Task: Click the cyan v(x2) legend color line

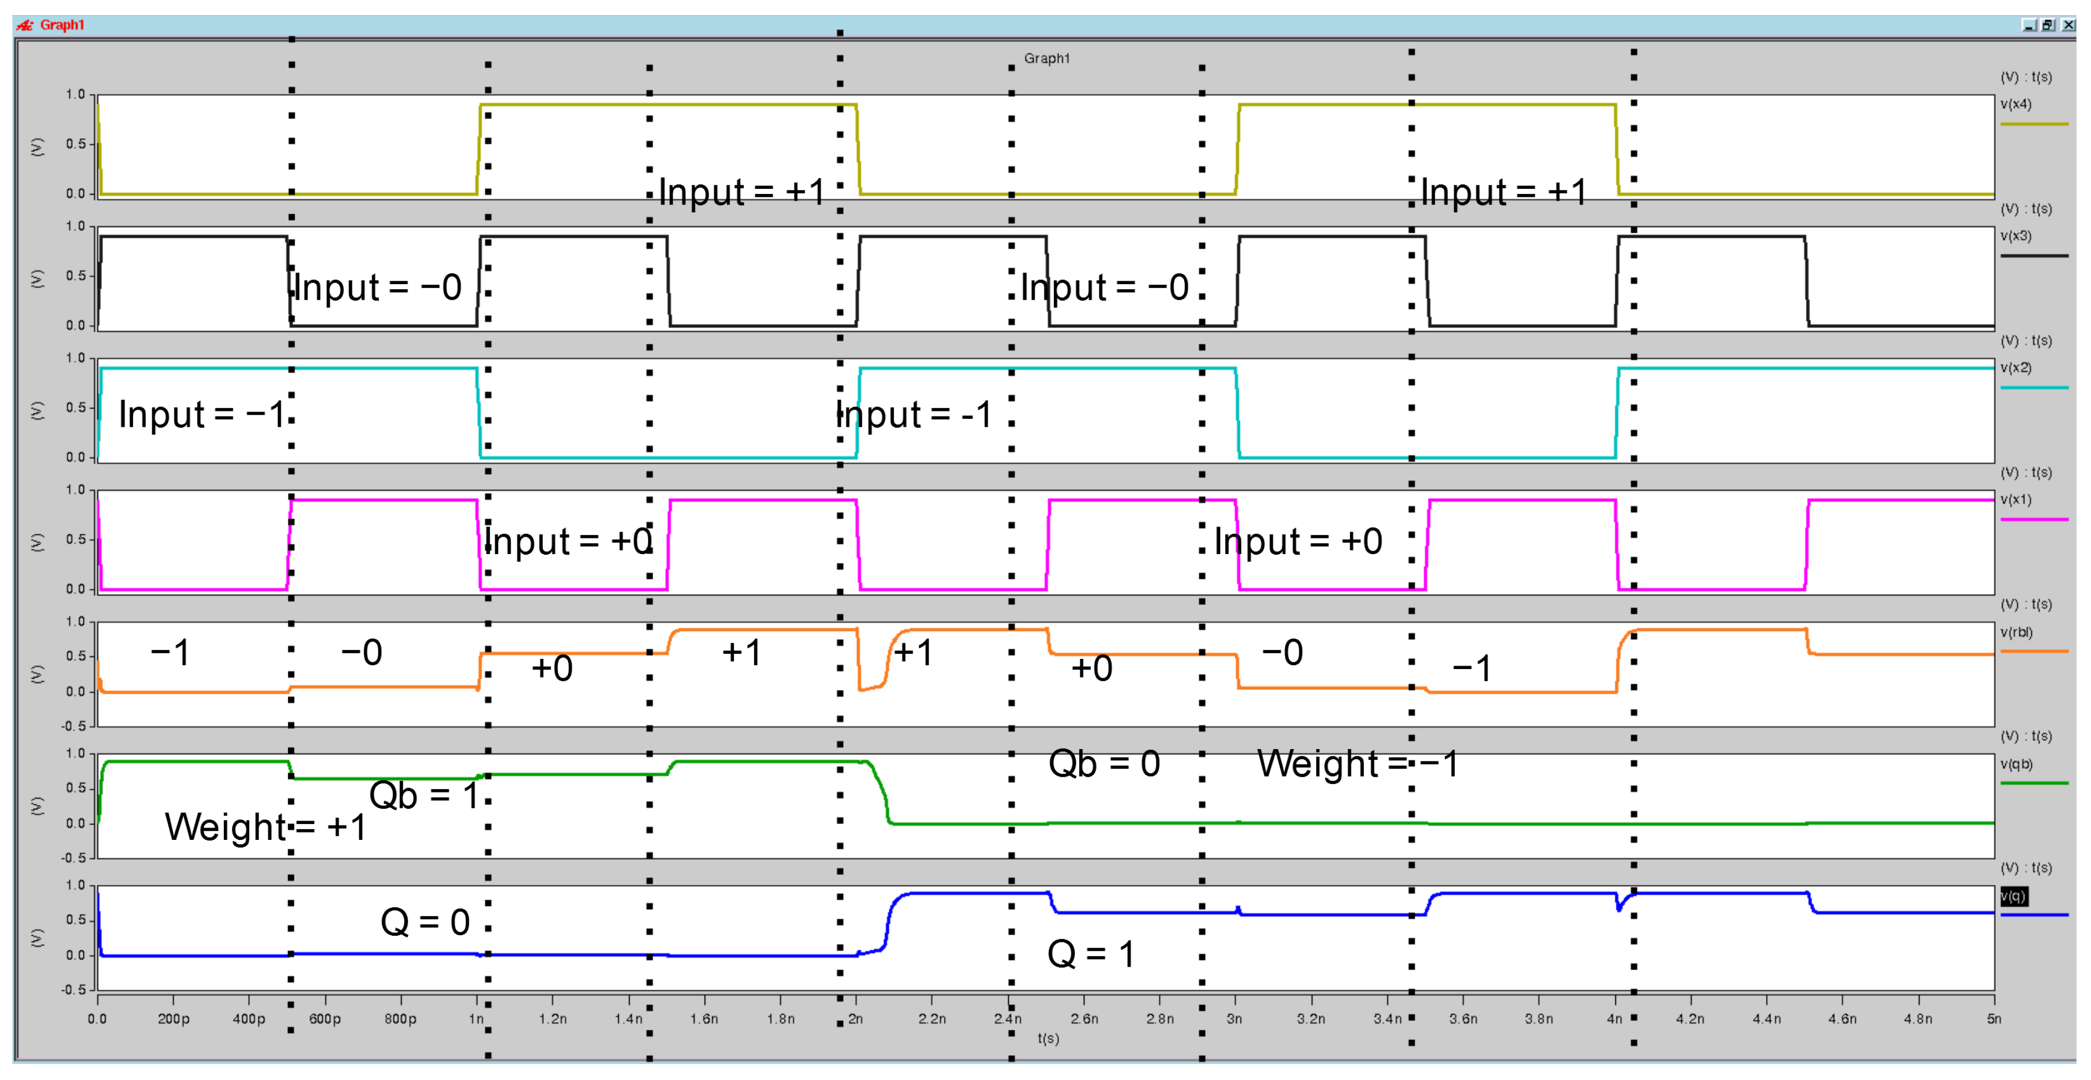Action: pos(2034,387)
